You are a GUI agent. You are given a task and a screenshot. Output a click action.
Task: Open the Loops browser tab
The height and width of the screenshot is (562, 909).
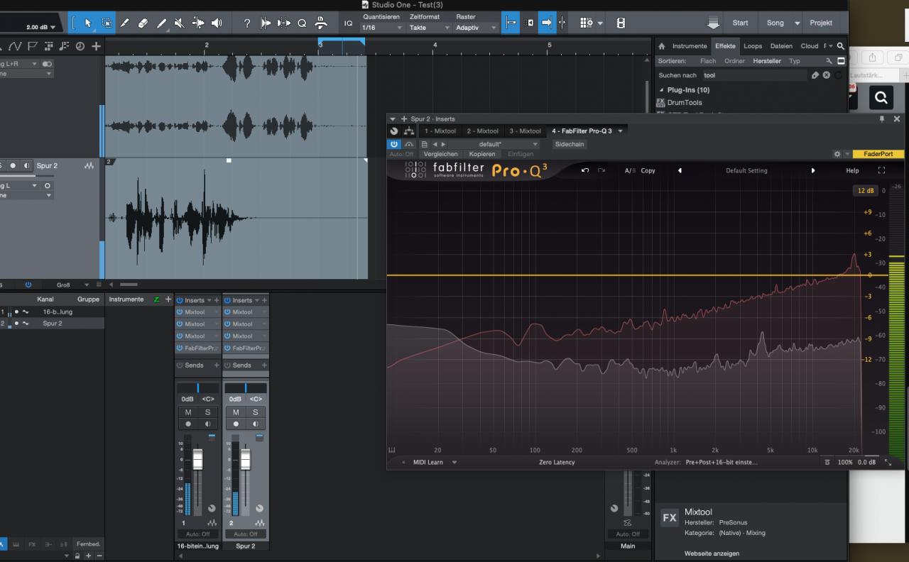753,46
